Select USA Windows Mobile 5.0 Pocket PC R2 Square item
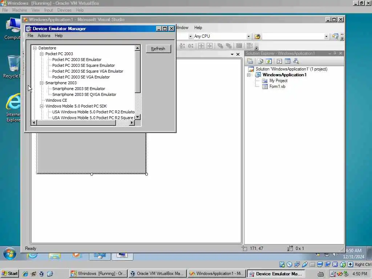Viewport: 372px width, 279px height. coord(93,118)
